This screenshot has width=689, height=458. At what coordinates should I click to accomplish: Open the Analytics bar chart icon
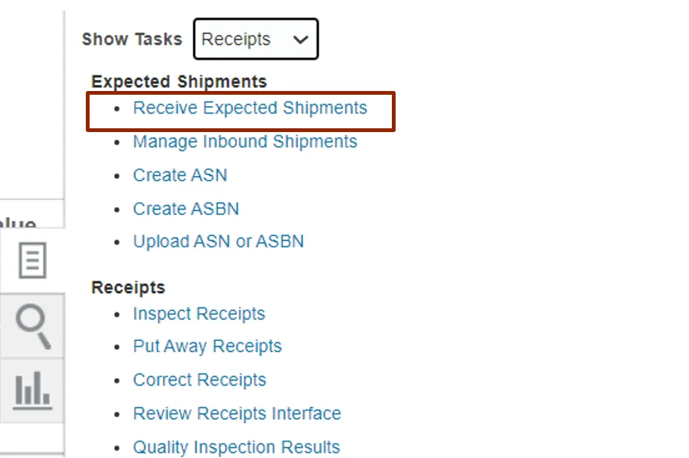pyautogui.click(x=32, y=391)
